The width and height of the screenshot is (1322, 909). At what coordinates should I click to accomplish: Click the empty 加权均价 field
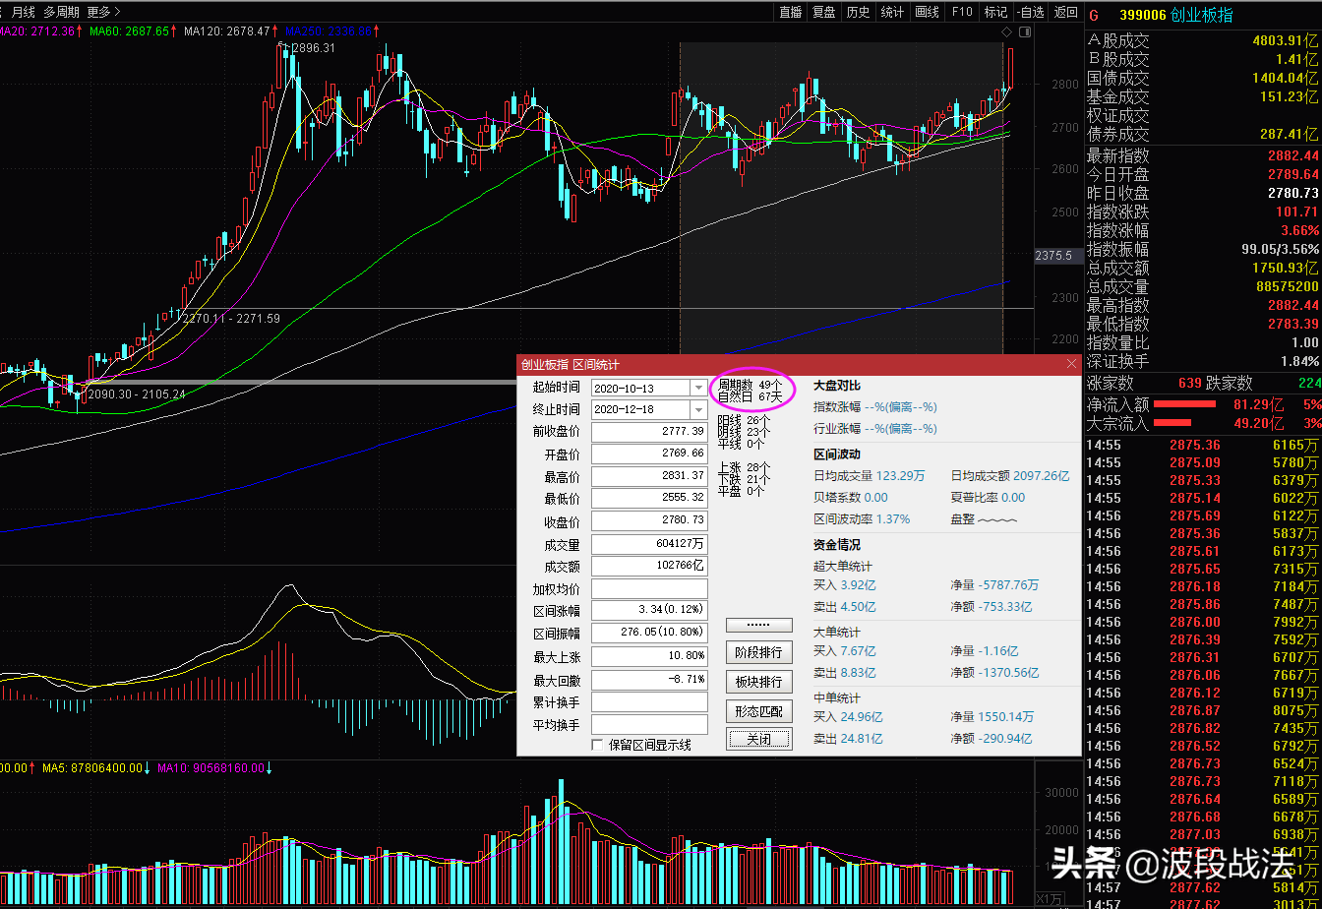point(649,589)
